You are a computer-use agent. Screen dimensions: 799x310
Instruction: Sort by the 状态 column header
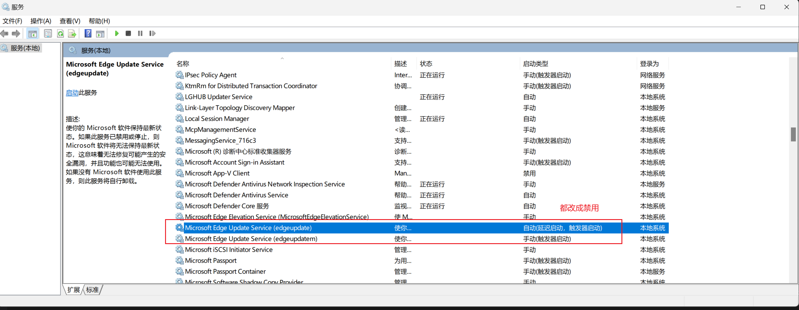coord(468,64)
